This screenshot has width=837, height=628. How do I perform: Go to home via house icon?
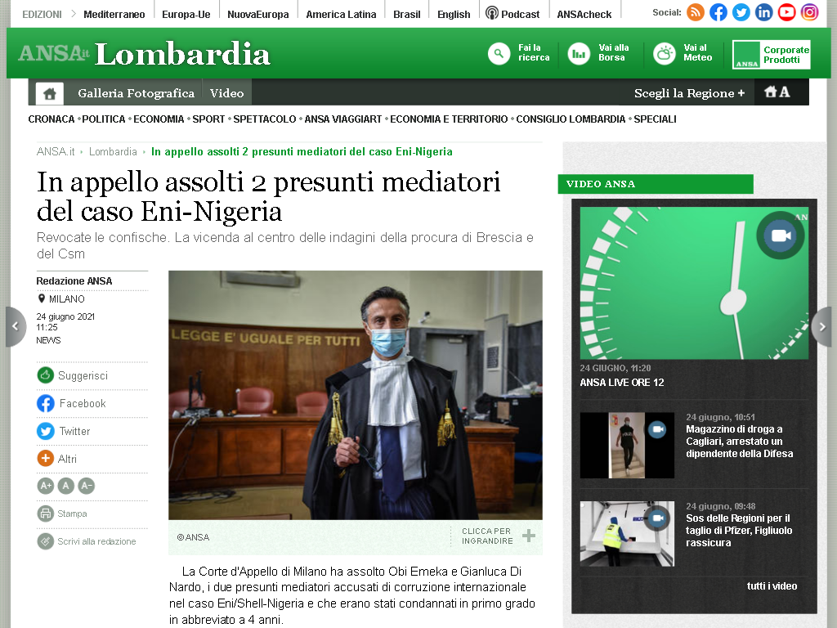(50, 93)
